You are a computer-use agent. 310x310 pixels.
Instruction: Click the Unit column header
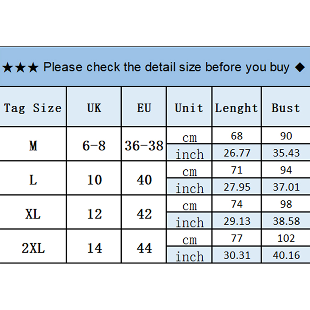(x=189, y=107)
